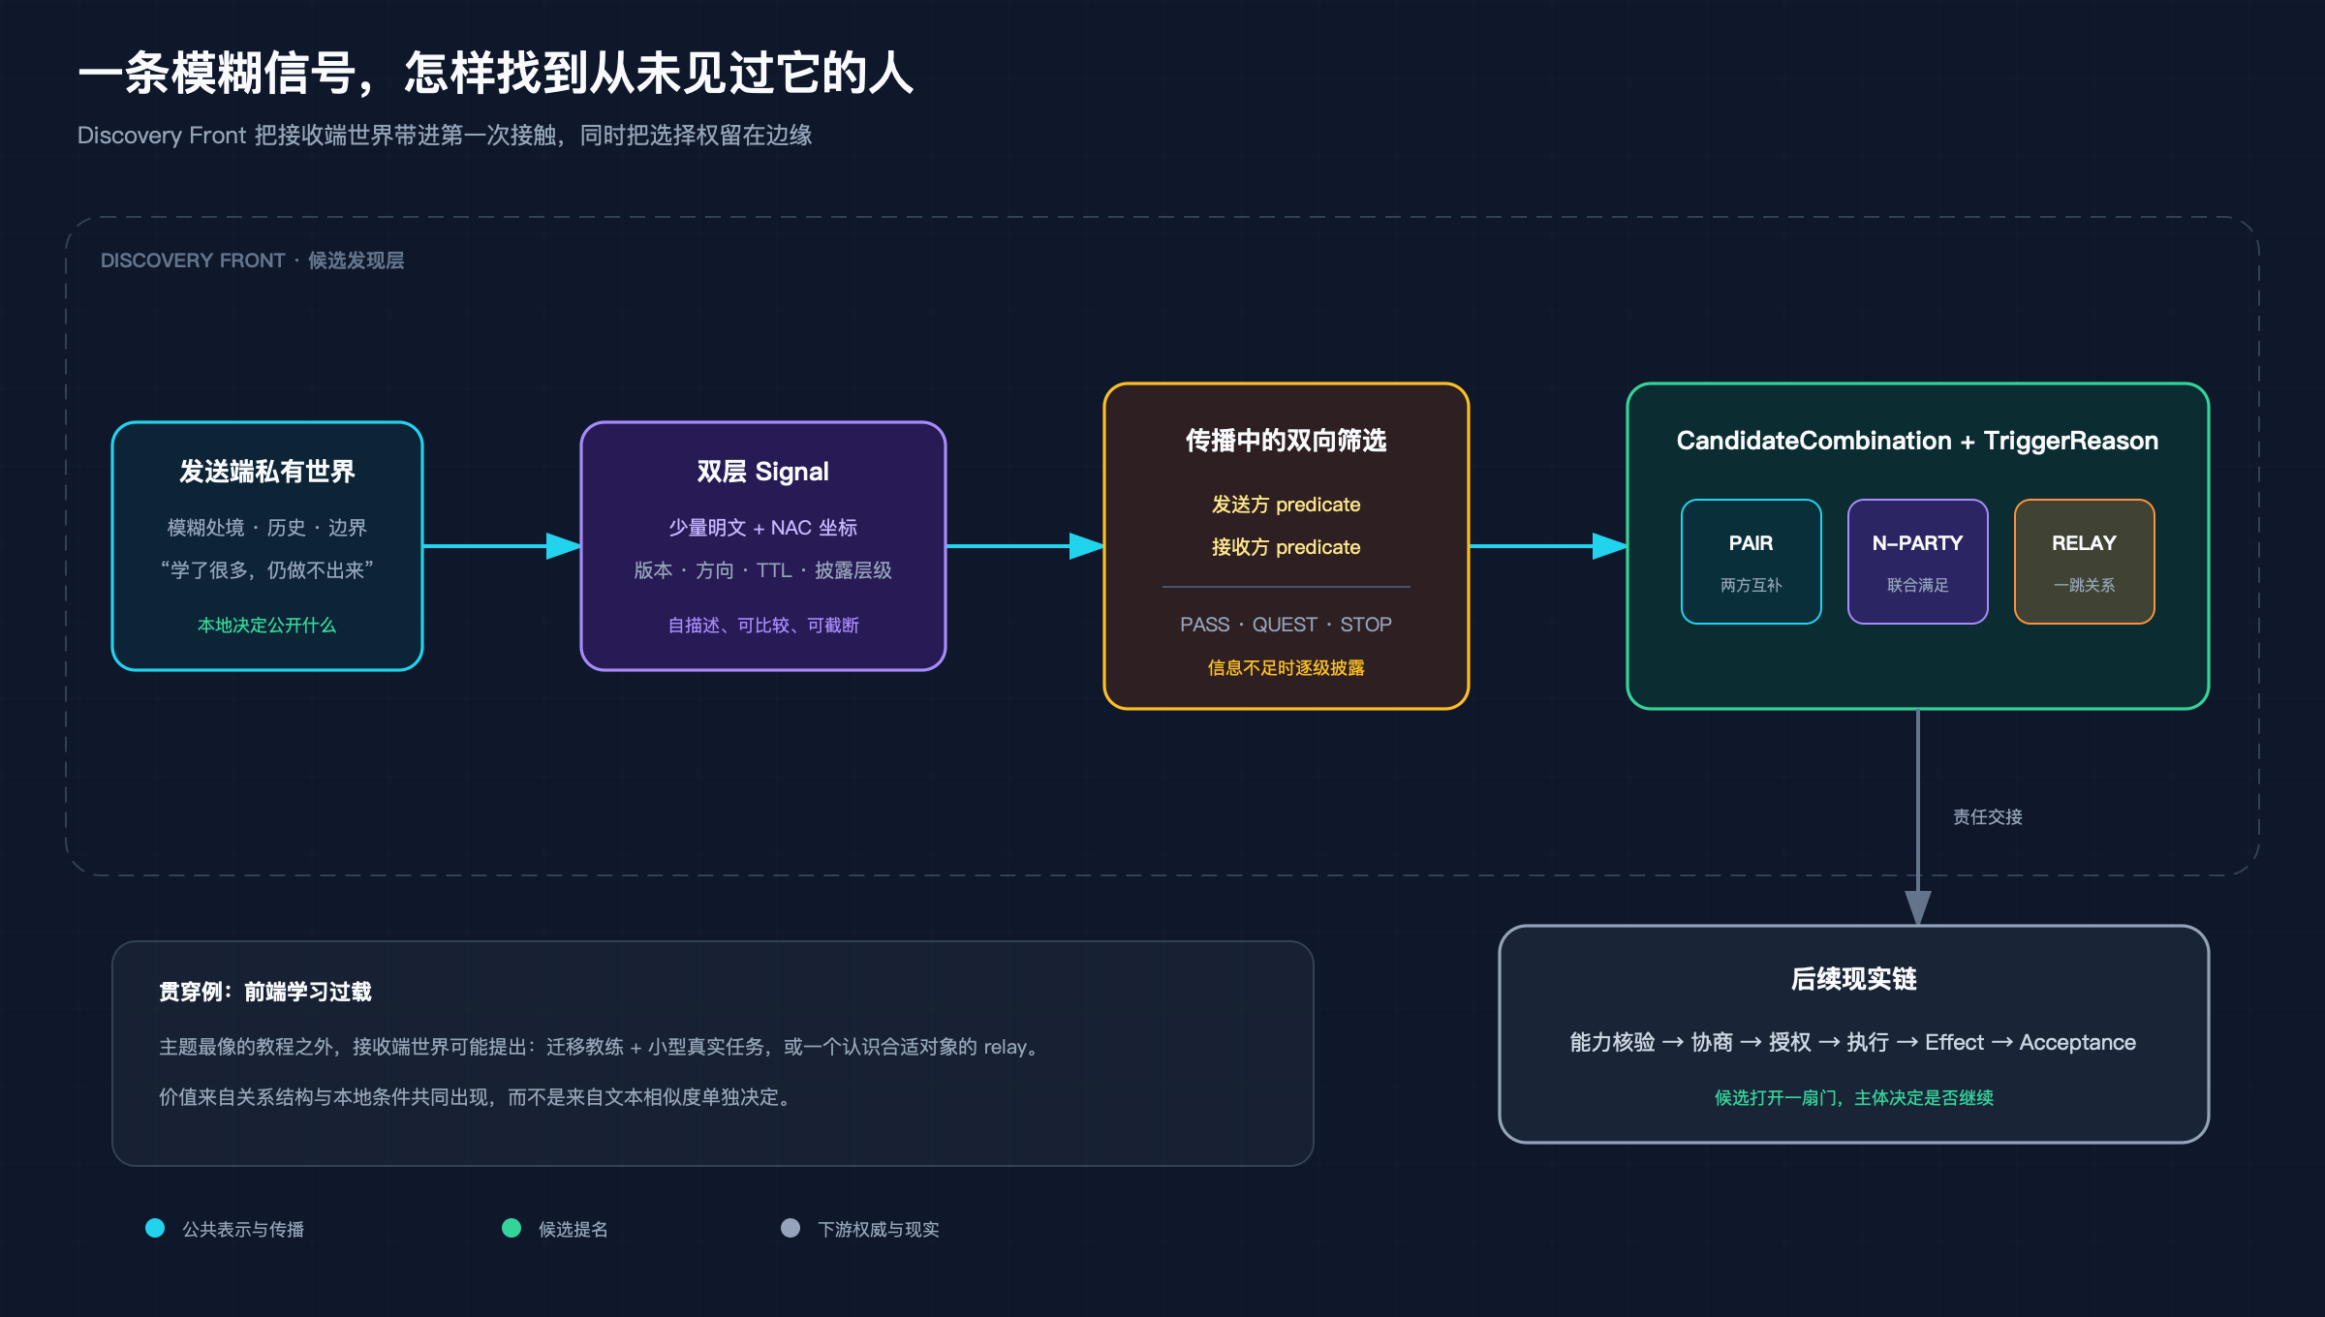Click the 贯穿例：前端学习过载 heading
Image resolution: width=2325 pixels, height=1317 pixels.
click(265, 992)
